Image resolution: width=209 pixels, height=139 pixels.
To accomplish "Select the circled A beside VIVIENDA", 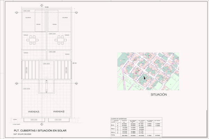I will point(38,112).
